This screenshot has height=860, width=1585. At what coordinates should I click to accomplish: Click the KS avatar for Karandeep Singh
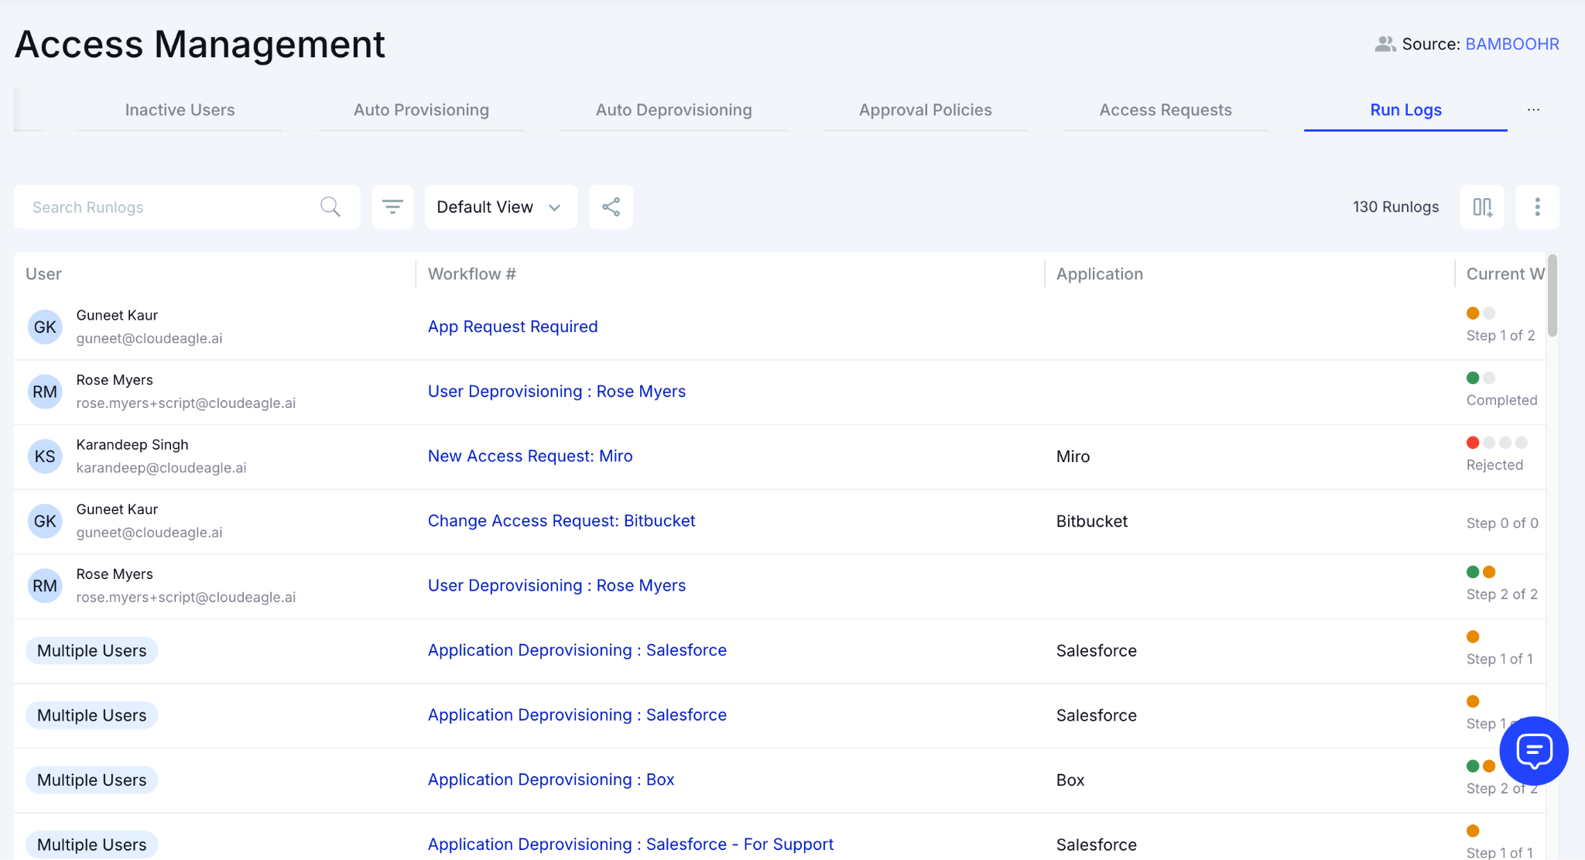coord(45,456)
